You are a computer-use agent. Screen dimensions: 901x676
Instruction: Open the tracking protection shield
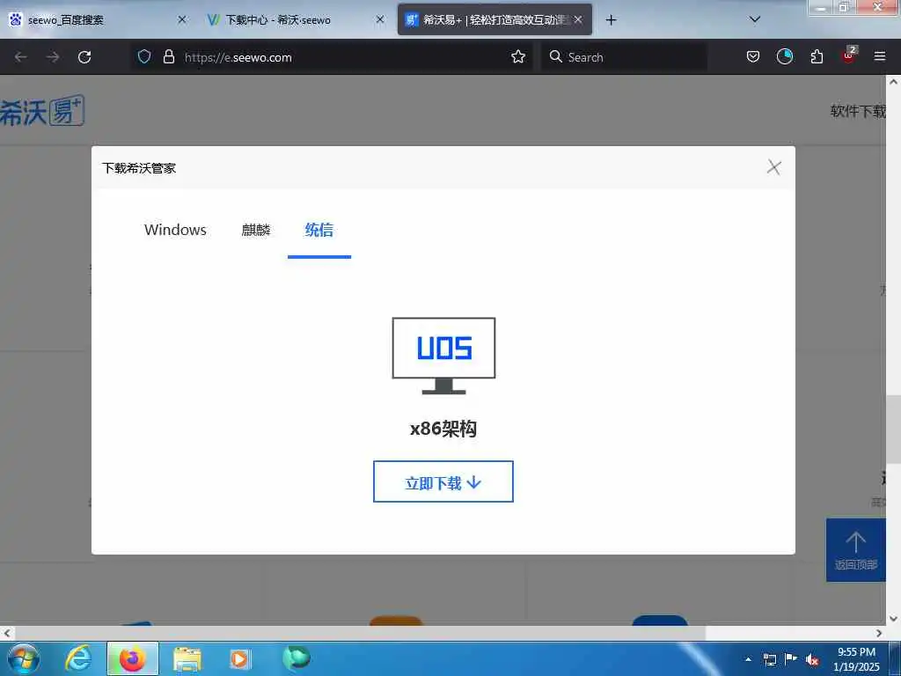coord(144,56)
